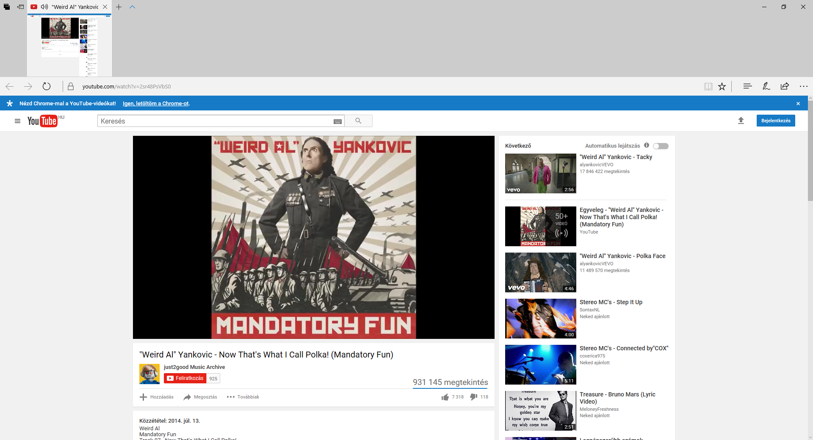Click "931 145 megtekintés" view count
The image size is (813, 440).
pos(450,382)
